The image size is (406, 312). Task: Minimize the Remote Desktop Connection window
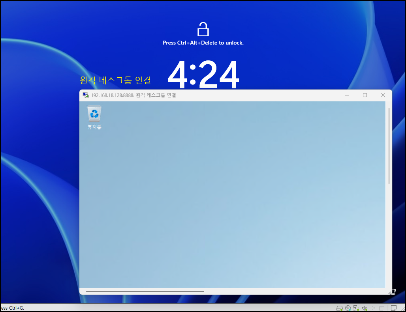pyautogui.click(x=347, y=95)
